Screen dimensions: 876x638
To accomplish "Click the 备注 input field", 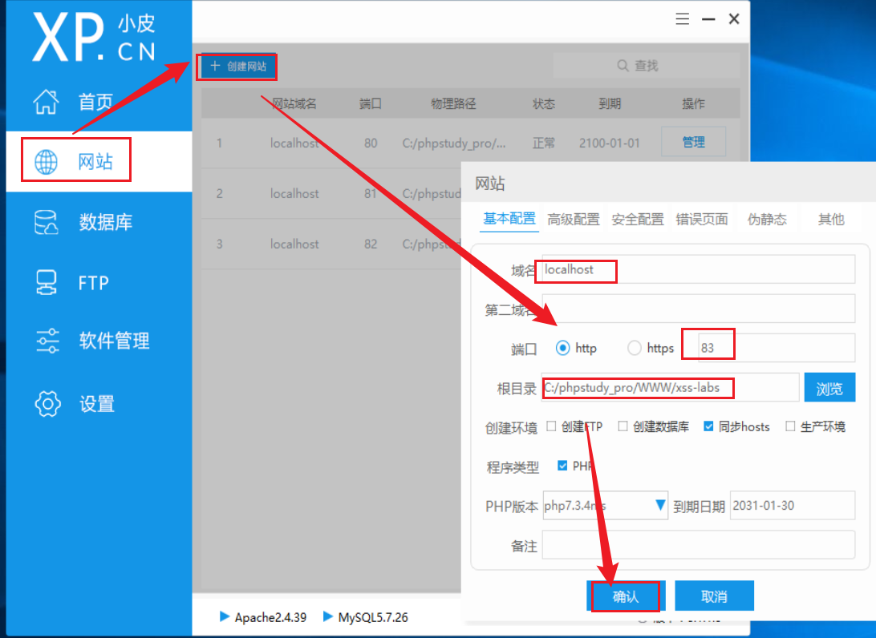I will [698, 545].
